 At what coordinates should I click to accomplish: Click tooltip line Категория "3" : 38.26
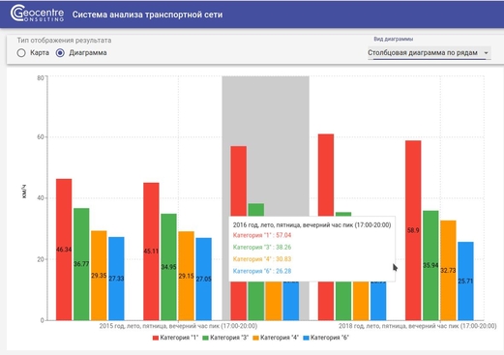tap(262, 248)
